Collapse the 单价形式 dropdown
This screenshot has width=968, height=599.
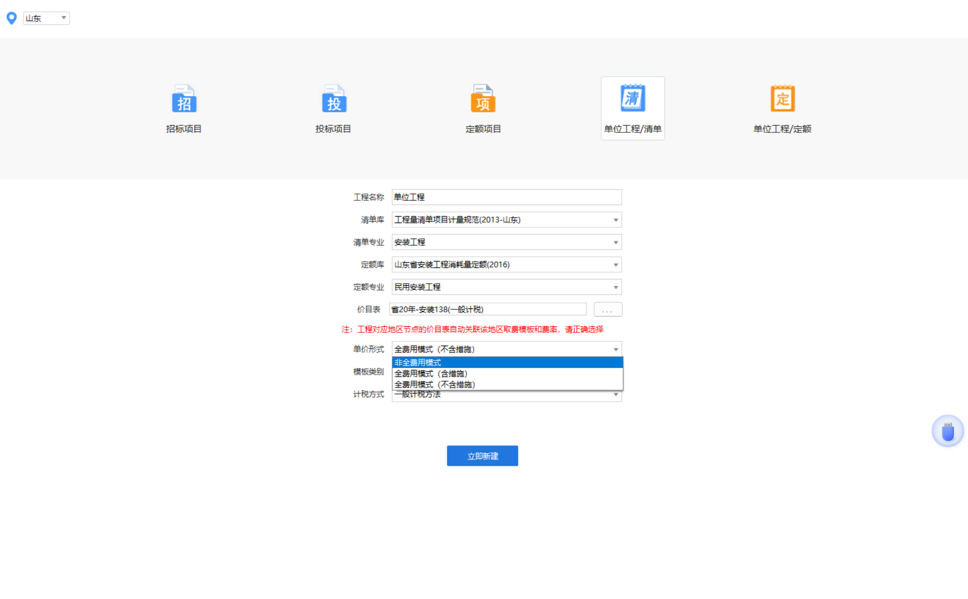(x=615, y=349)
